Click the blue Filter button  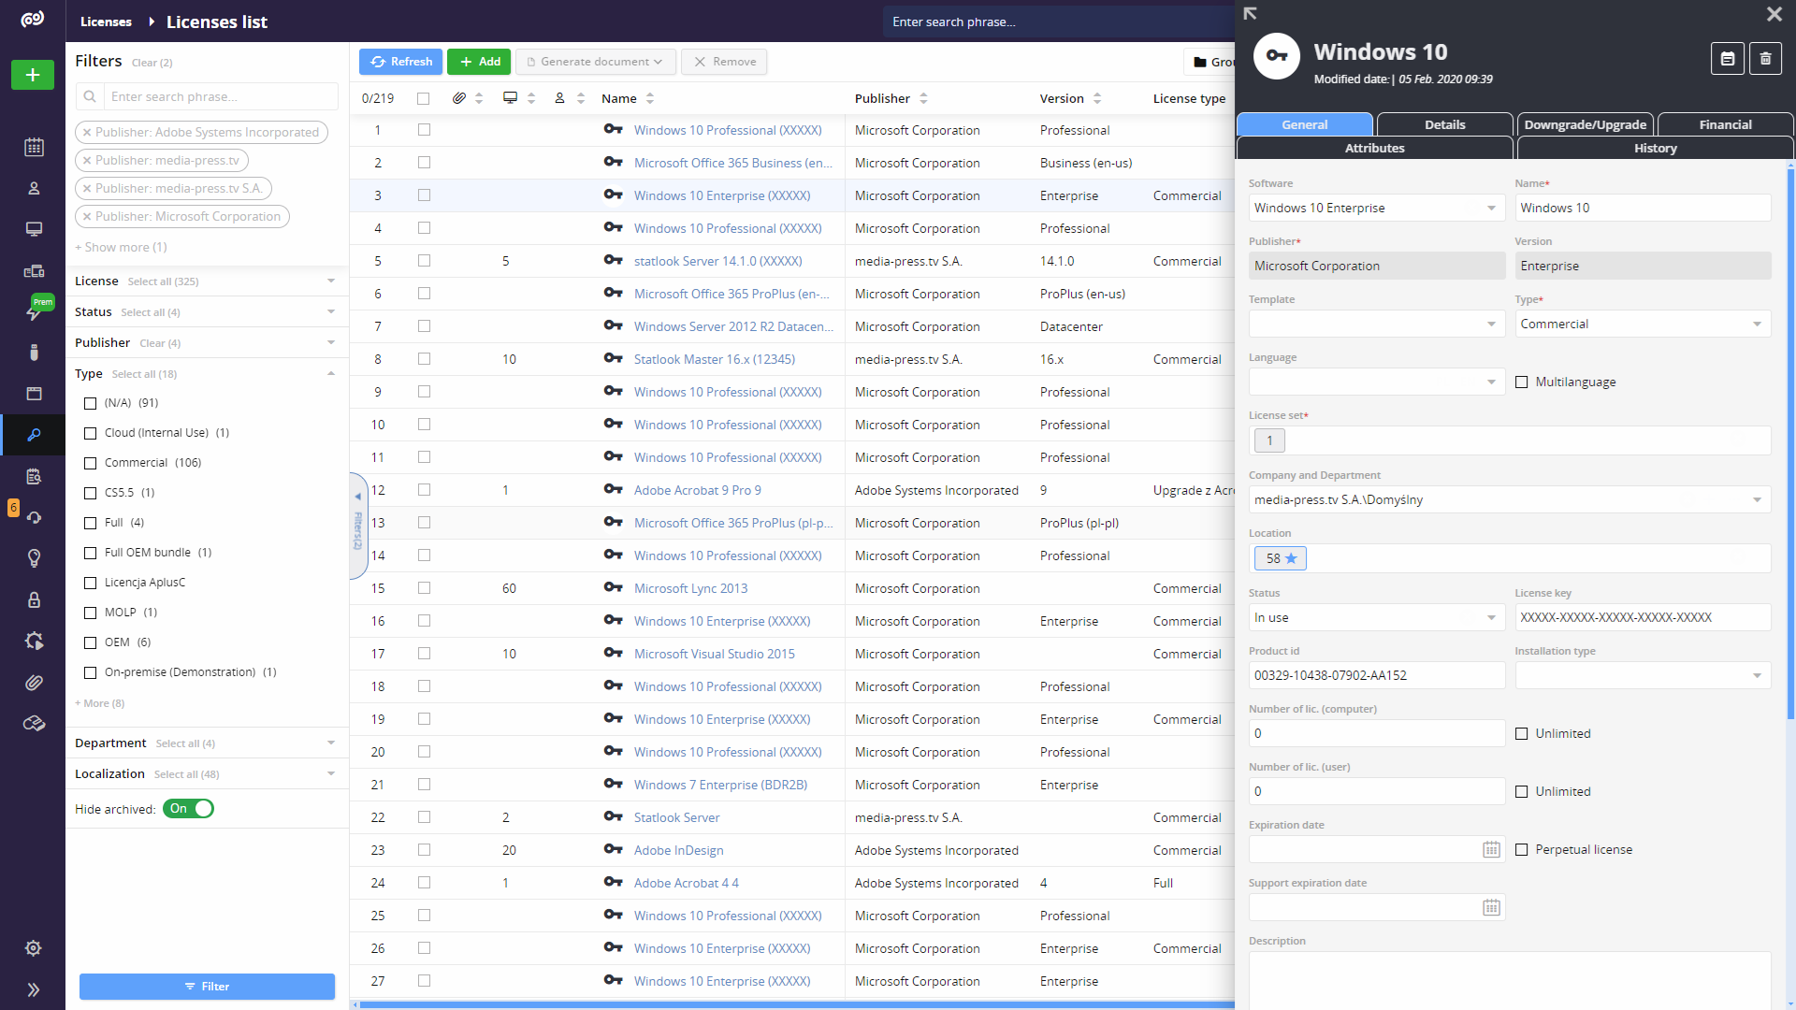(207, 987)
